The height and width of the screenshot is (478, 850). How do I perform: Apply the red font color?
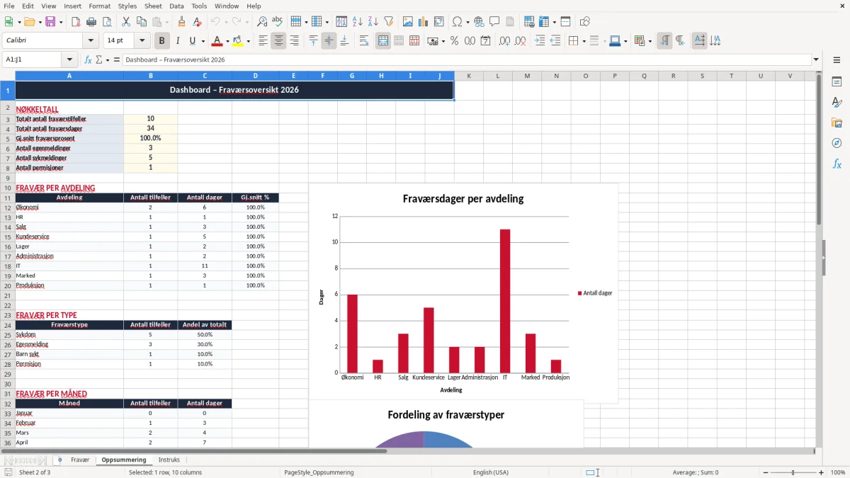tap(217, 41)
